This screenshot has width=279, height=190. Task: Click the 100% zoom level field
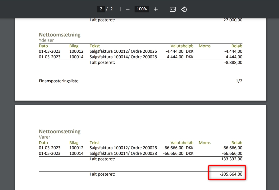[142, 9]
